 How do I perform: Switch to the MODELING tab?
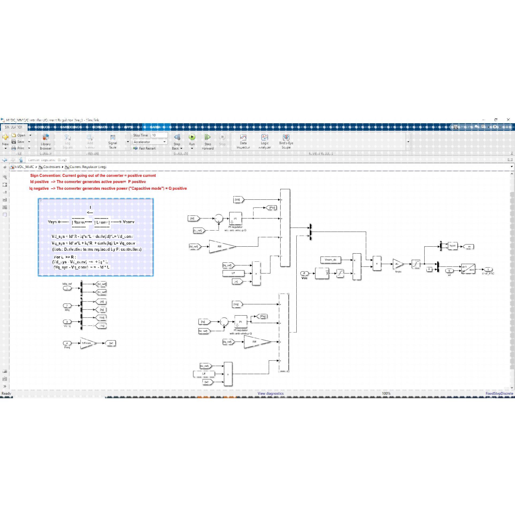[71, 127]
